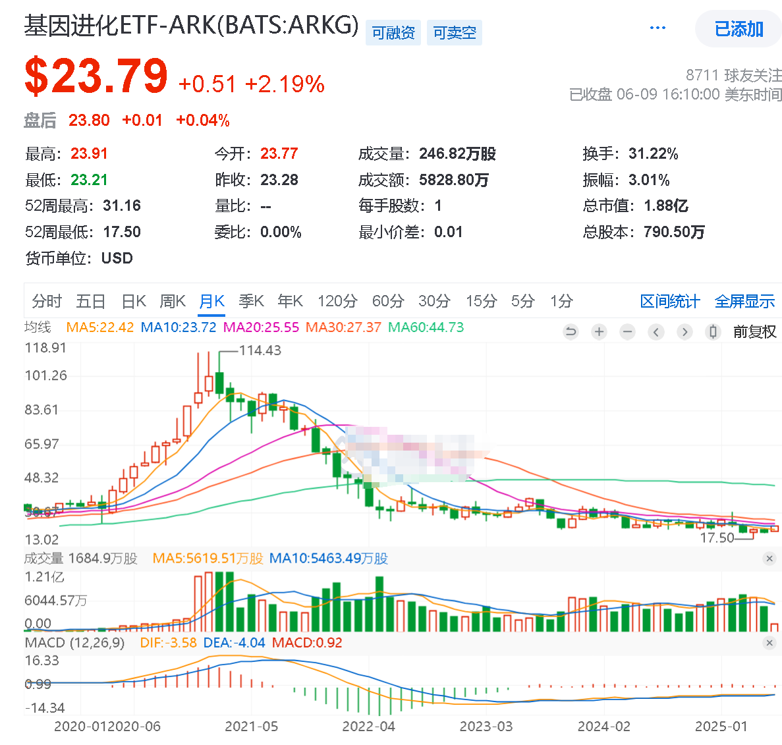Click the 52周最高 31.16 value

click(x=122, y=206)
